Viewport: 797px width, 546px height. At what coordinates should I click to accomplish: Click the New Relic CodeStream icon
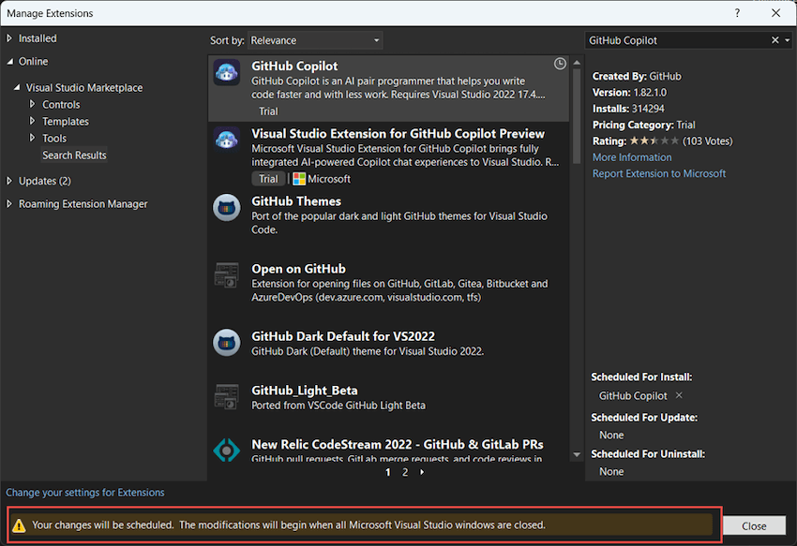pyautogui.click(x=227, y=450)
